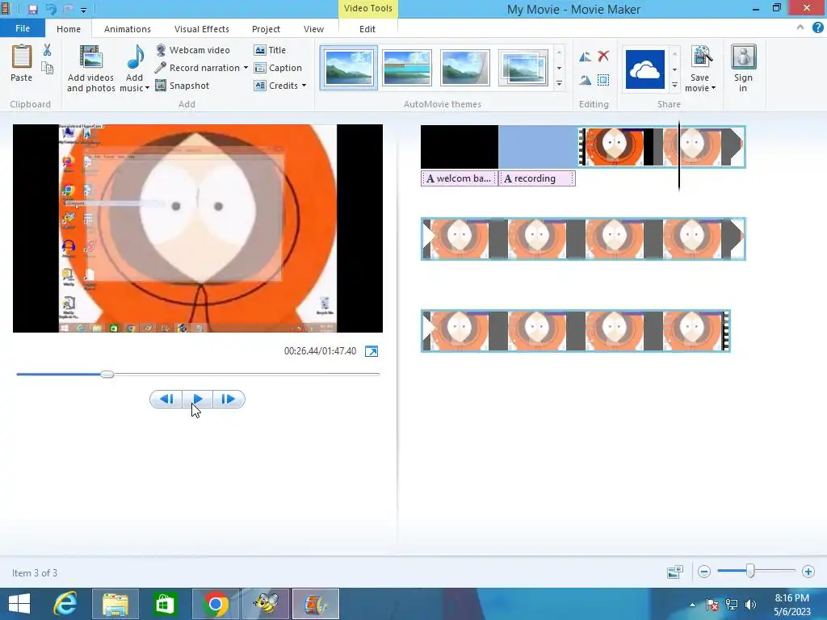Click the preview seek bar handle
Image resolution: width=827 pixels, height=620 pixels.
pyautogui.click(x=107, y=375)
